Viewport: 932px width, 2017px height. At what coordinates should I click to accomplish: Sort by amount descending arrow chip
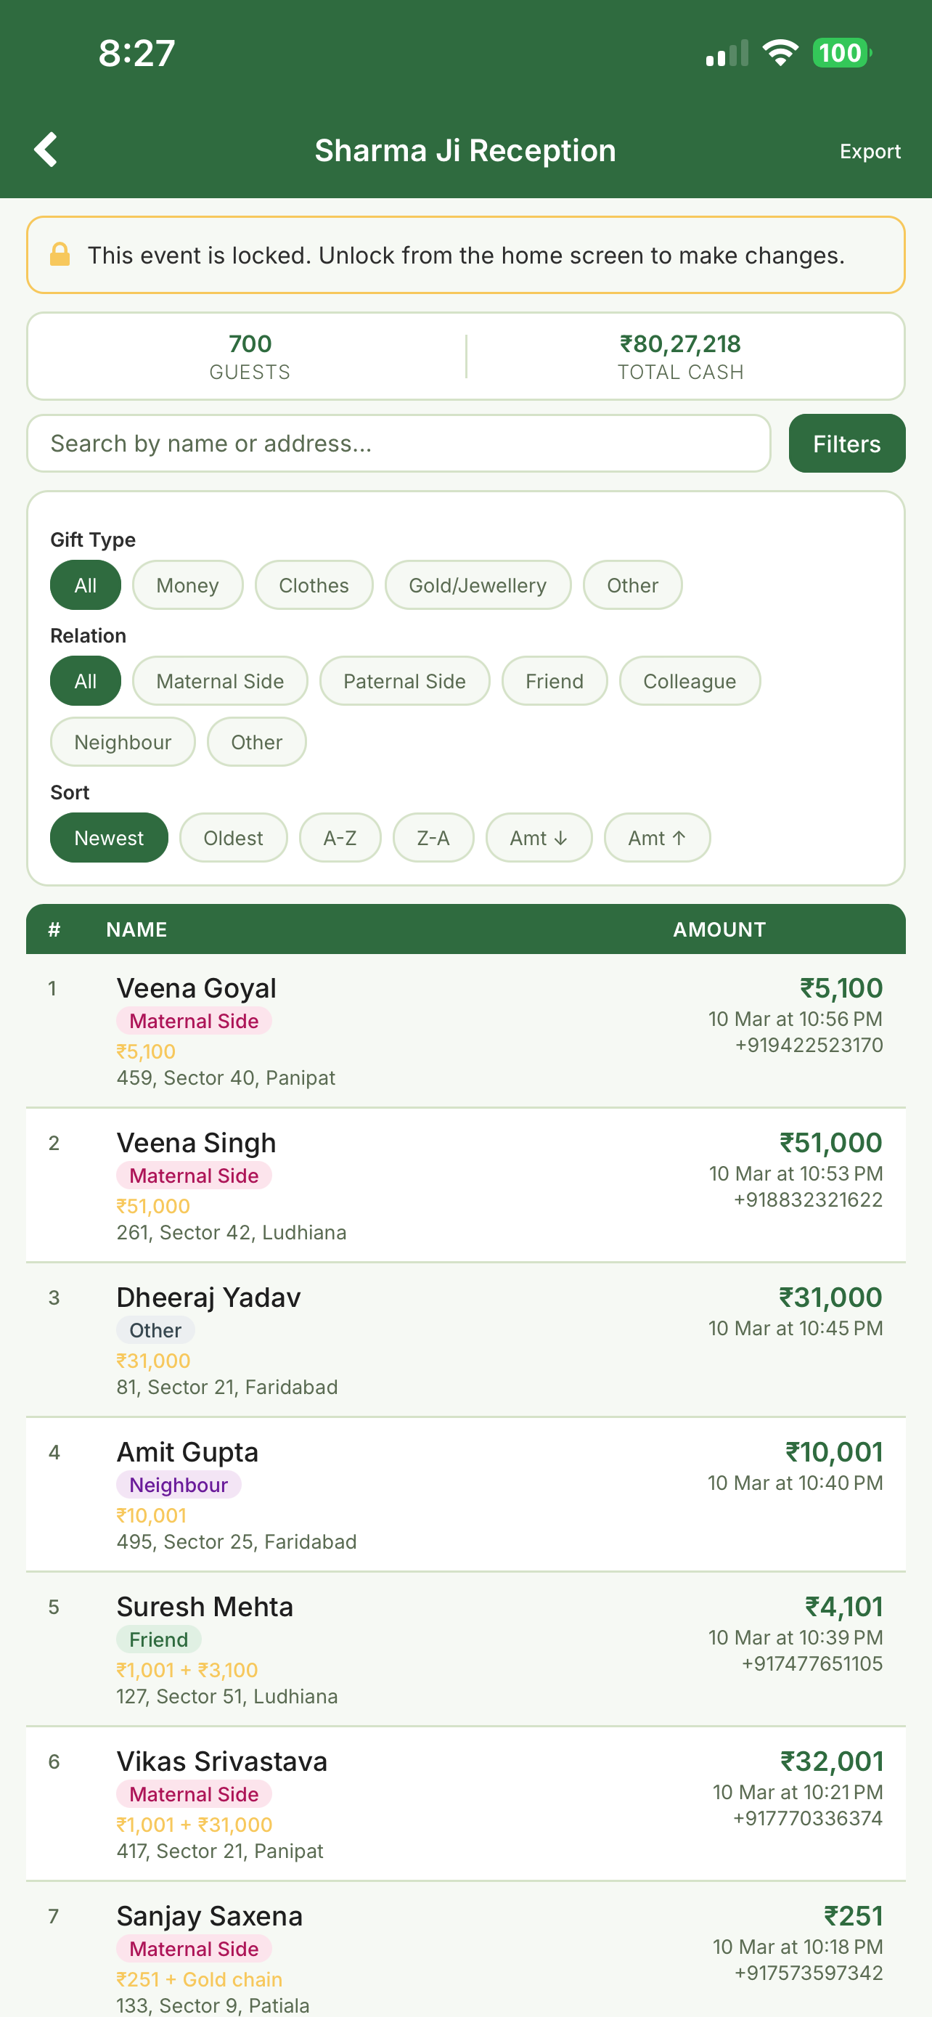(539, 838)
